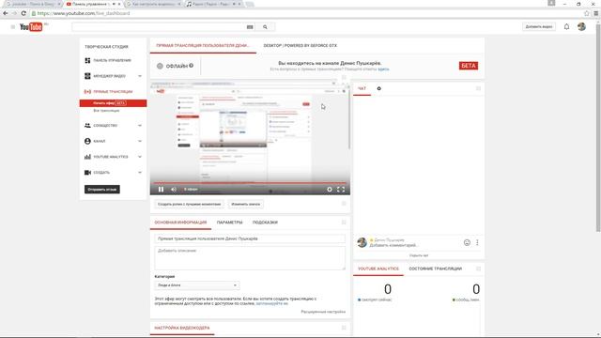601x338 pixels.
Task: Switch to the Подсказки tab
Action: (265, 223)
